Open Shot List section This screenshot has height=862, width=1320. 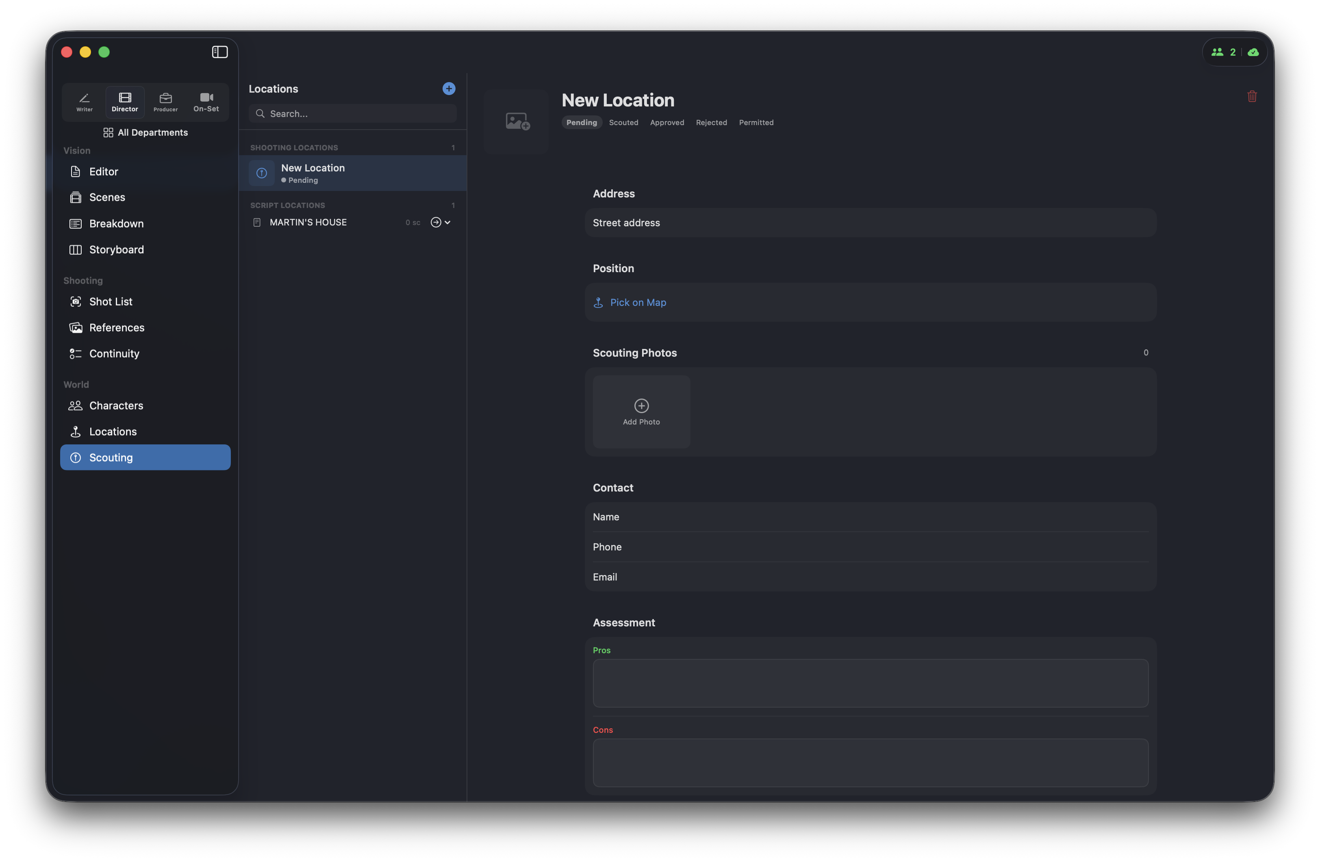pos(111,301)
